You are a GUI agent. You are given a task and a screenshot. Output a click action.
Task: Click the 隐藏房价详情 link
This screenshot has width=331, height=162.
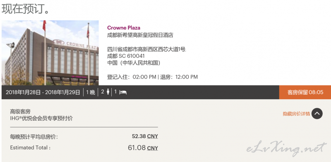click(296, 114)
